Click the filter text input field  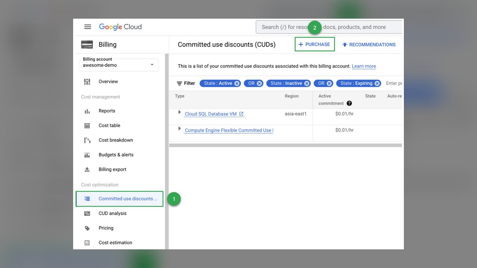[x=394, y=83]
